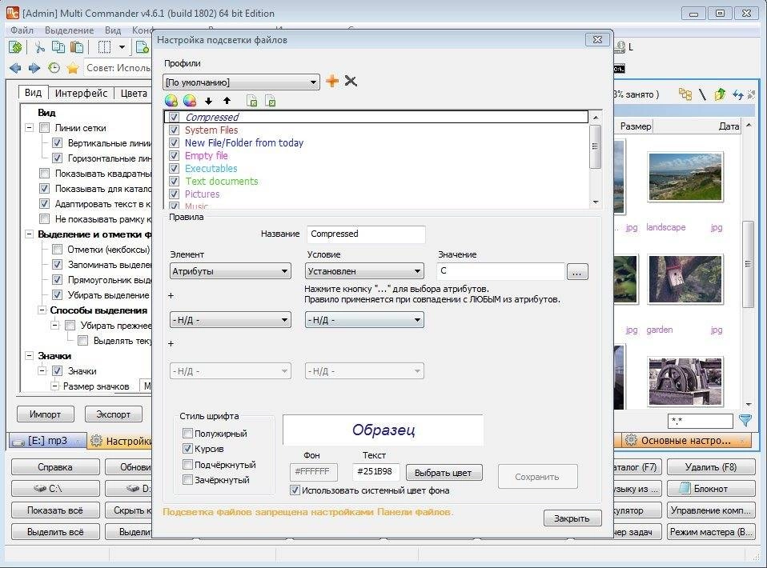Collapse the Линии сетки tree node

coord(30,128)
